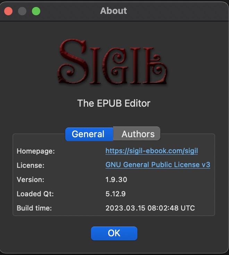229x255 pixels.
Task: Confirm the dialog with OK button
Action: 114,233
